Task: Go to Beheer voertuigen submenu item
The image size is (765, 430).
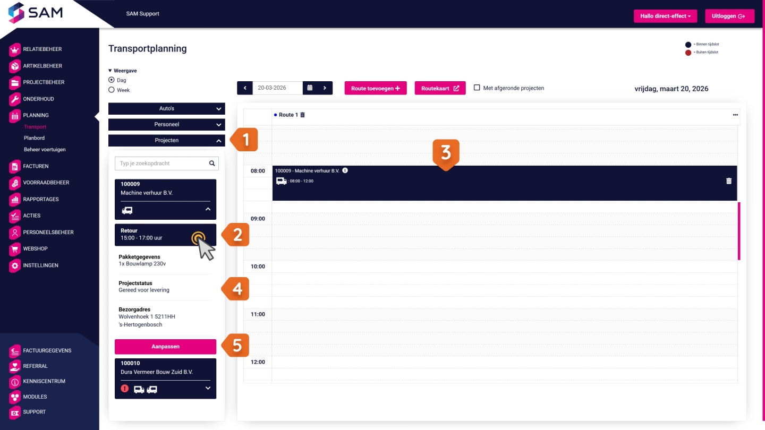Action: pyautogui.click(x=45, y=150)
